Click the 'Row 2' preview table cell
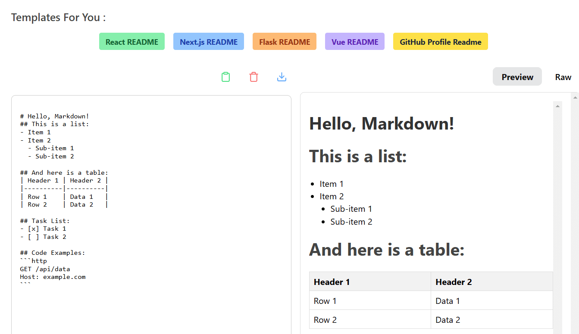Screen dimensions: 579x334 (370, 319)
